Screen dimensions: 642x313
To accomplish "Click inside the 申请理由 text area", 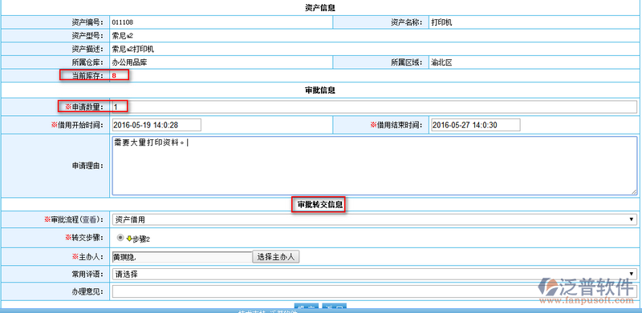I will [374, 166].
